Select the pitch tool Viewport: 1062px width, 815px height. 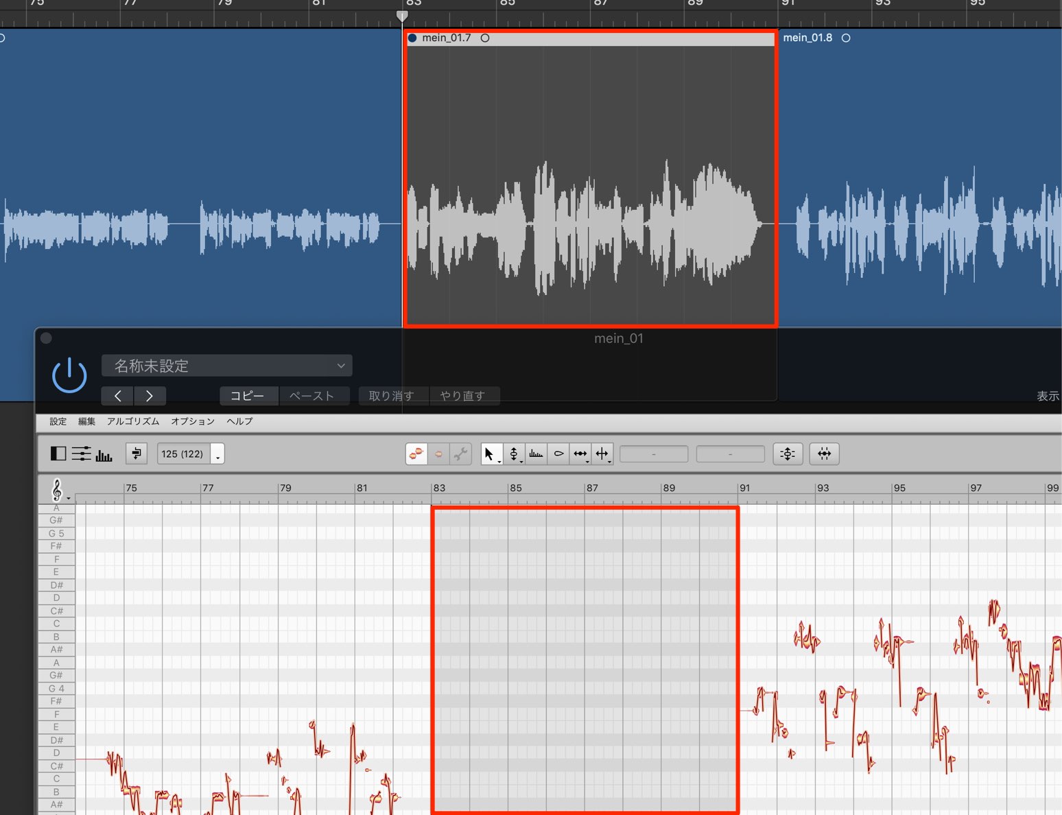click(x=514, y=453)
